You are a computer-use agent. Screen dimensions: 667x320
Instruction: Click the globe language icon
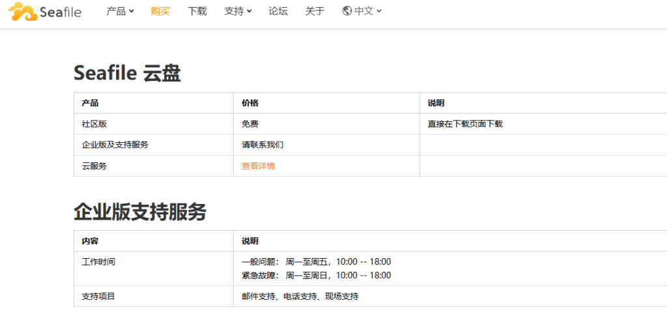coord(347,11)
